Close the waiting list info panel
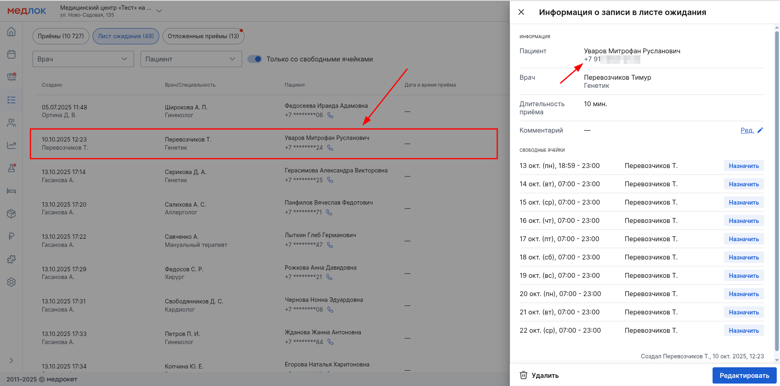780x386 pixels. tap(521, 12)
